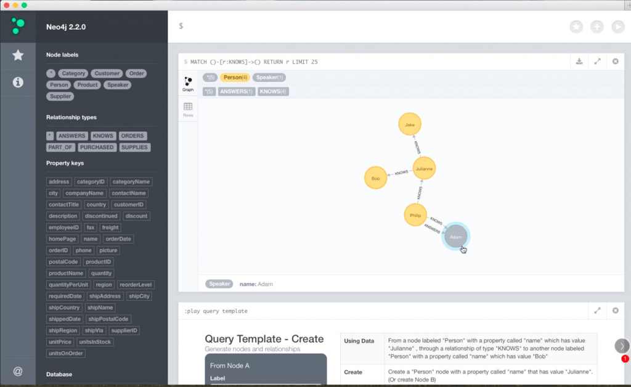This screenshot has width=631, height=387.
Task: Expand KNOWS query frame to fullscreen
Action: [x=597, y=62]
